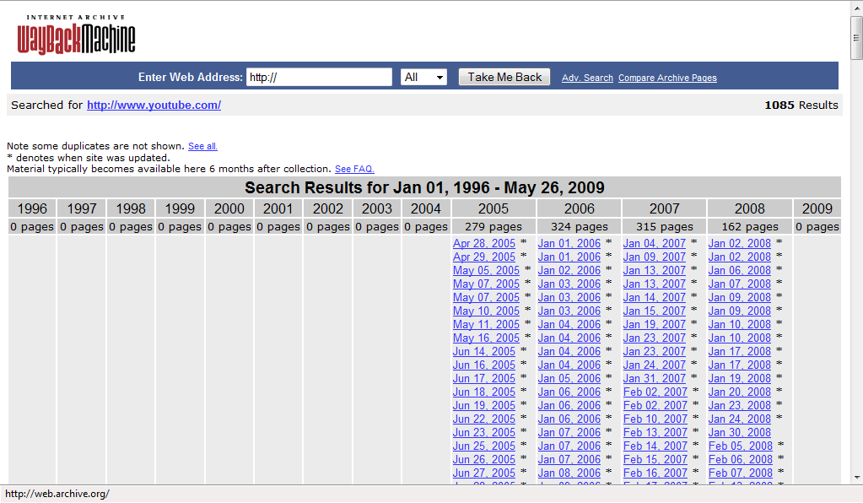This screenshot has width=863, height=503.
Task: Open the Jan 07, 2008 snapshot
Action: tap(739, 284)
